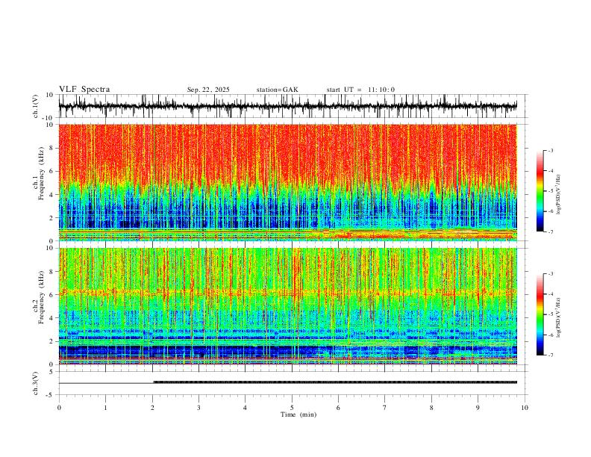Click the ch.2 spectrogram panel
591x457 pixels.
288,306
